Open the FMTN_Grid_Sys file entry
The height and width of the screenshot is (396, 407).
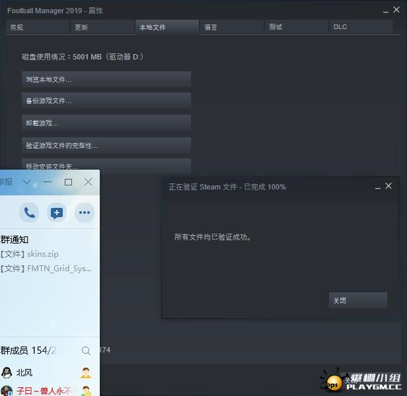[46, 269]
